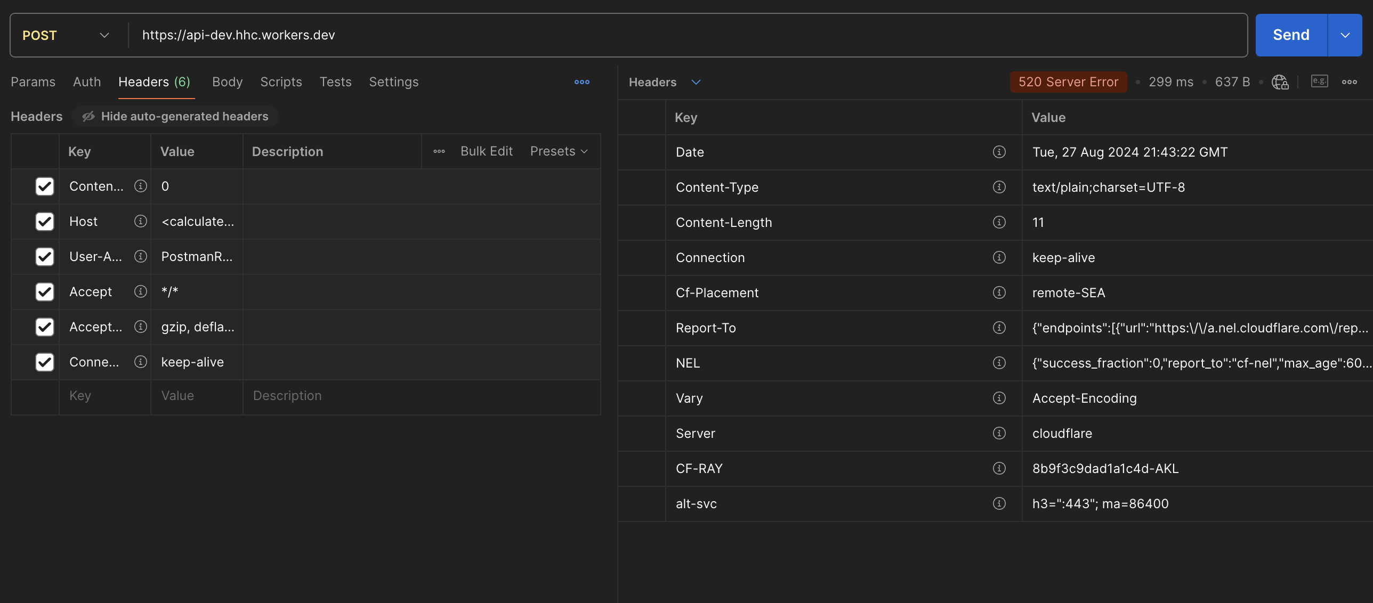Image resolution: width=1373 pixels, height=603 pixels.
Task: Click Hide auto-generated headers eye icon
Action: click(88, 116)
